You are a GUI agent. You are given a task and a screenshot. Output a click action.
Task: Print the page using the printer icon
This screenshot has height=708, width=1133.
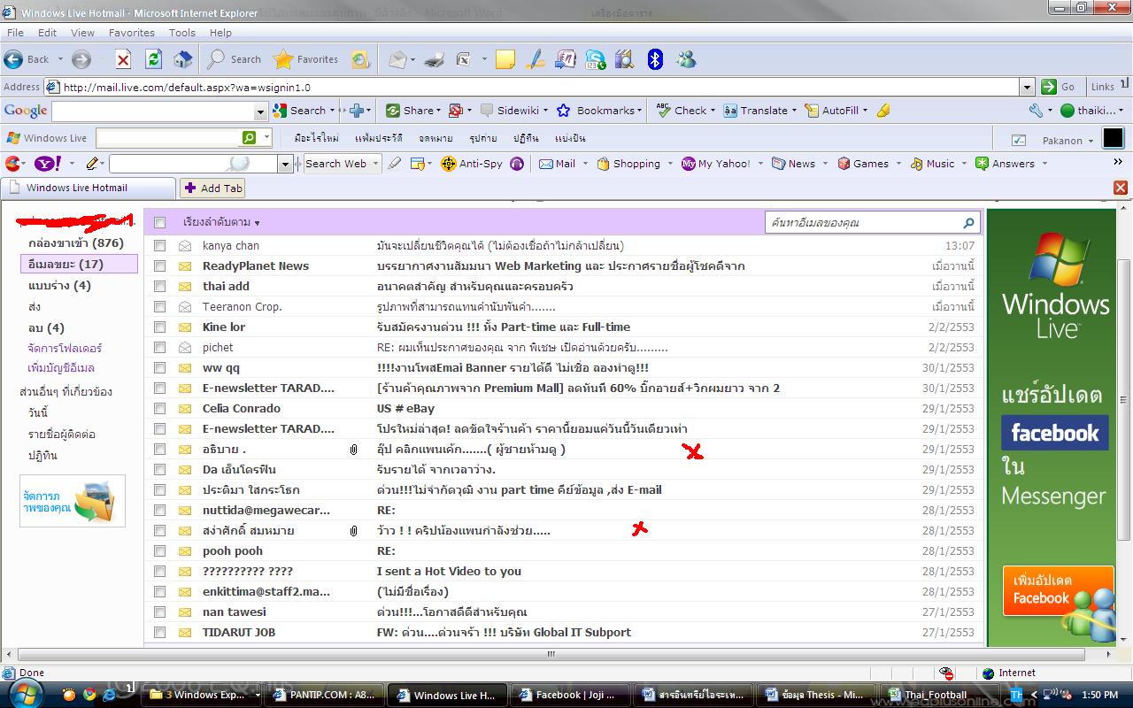point(434,59)
